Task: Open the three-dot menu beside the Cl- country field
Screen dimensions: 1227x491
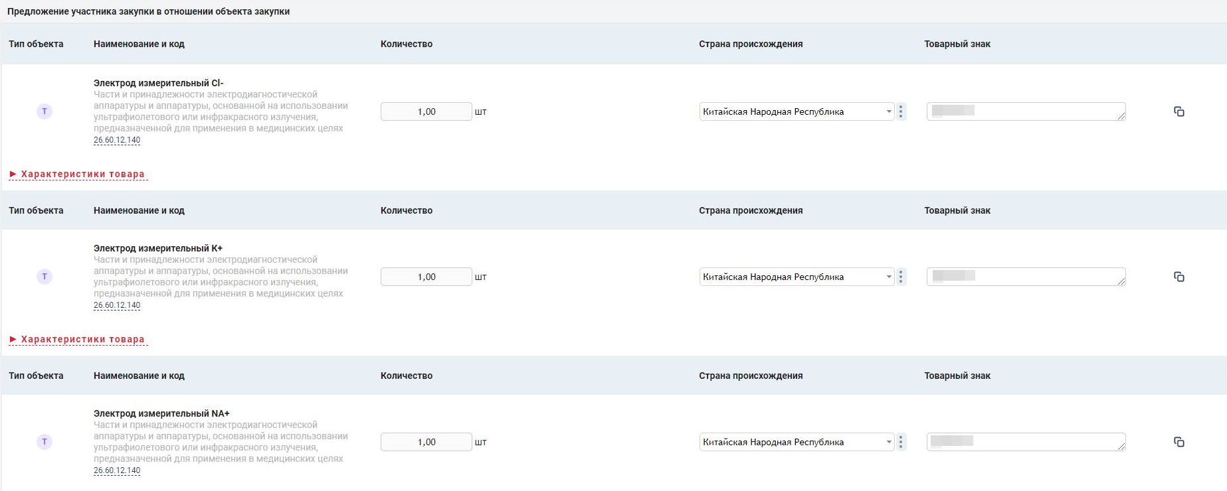Action: tap(901, 111)
